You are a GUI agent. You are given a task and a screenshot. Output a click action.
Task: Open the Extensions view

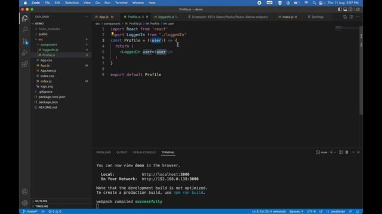point(24,64)
